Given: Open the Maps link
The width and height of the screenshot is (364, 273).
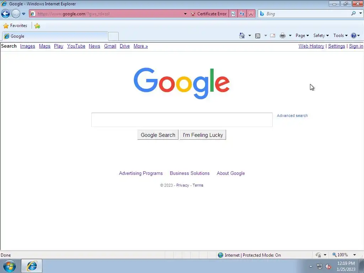Looking at the screenshot, I should tap(44, 46).
